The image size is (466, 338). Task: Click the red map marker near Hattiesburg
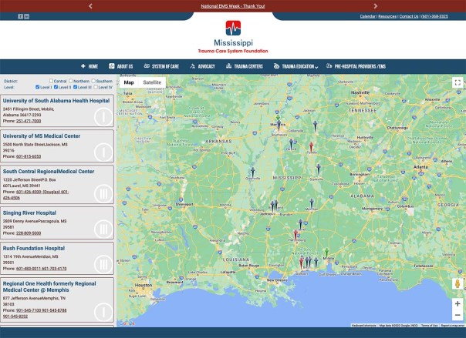295,235
